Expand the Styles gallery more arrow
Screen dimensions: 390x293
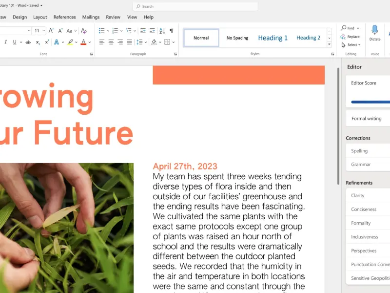tap(330, 44)
